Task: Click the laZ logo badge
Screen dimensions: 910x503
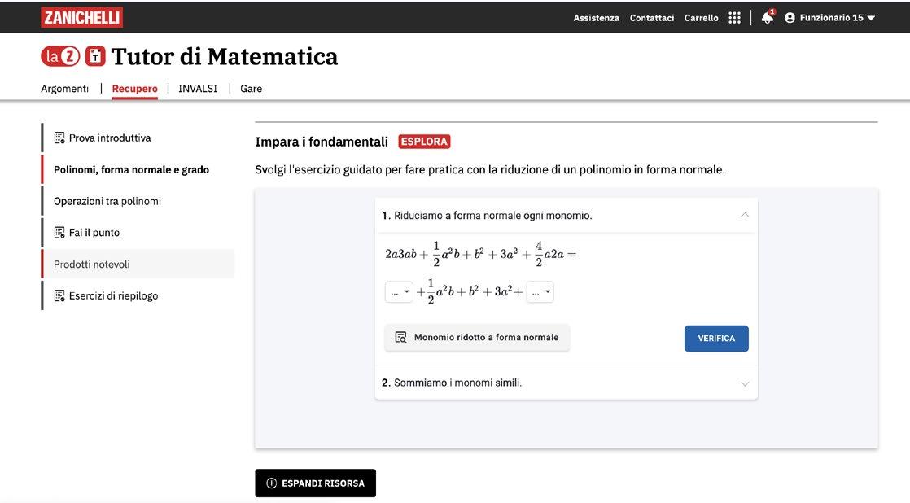Action: (x=60, y=56)
